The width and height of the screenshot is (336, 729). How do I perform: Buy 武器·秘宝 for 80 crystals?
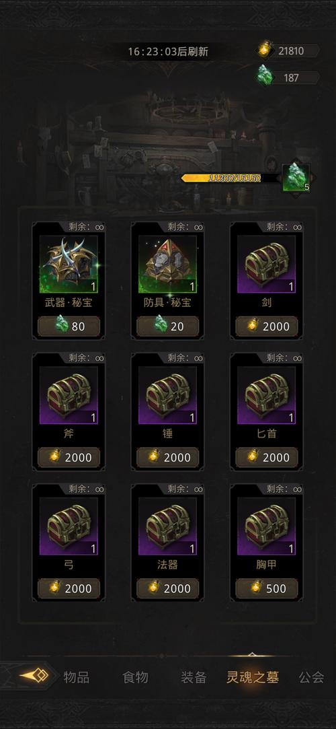click(69, 326)
